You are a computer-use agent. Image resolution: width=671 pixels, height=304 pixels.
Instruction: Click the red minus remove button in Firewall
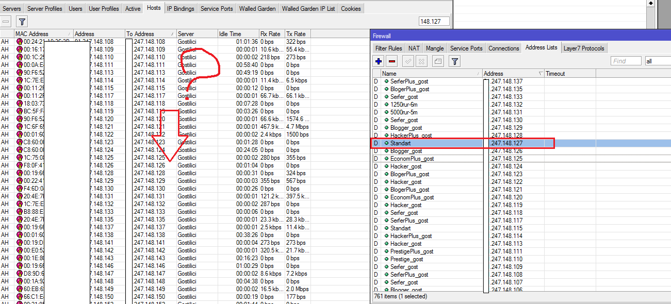tap(392, 61)
